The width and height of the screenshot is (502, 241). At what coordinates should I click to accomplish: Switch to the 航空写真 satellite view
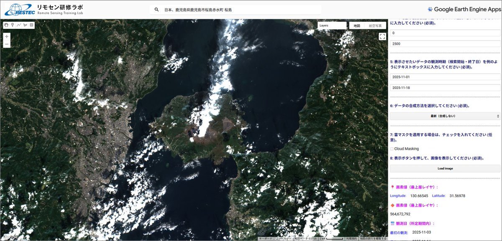(375, 25)
